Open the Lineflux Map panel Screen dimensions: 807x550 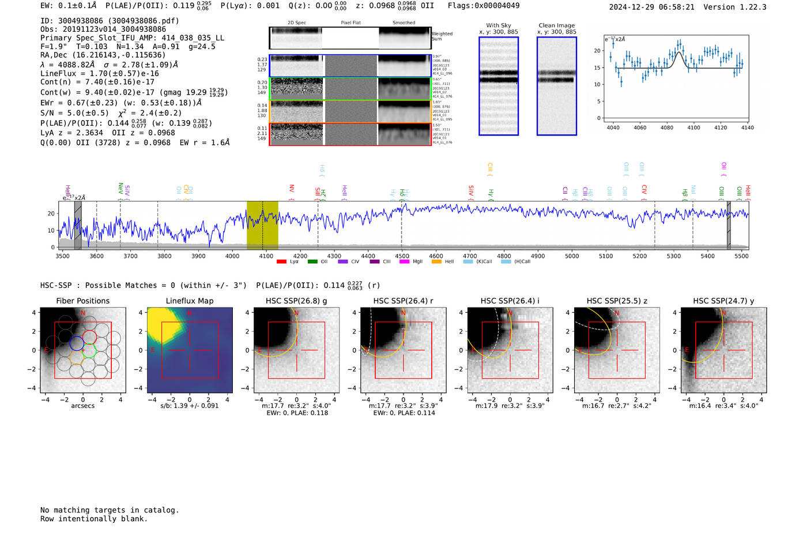190,350
